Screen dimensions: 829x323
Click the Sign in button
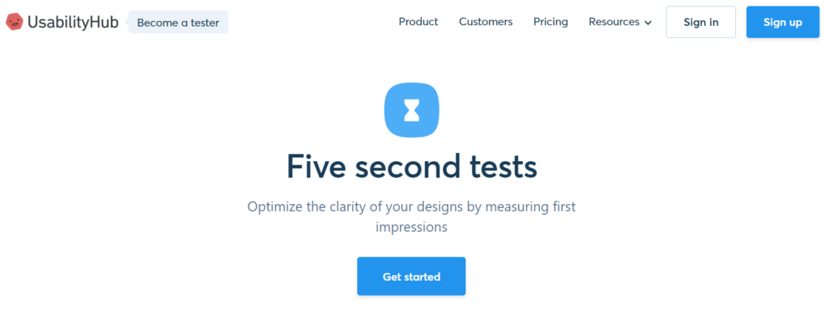[700, 22]
